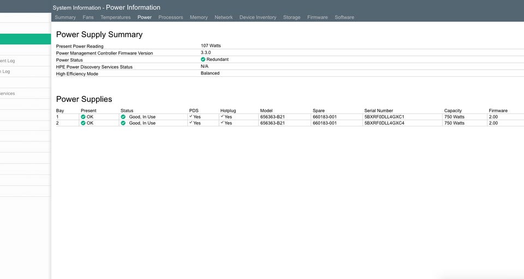Click bay 1 Hotplug Yes checkmark

[222, 117]
